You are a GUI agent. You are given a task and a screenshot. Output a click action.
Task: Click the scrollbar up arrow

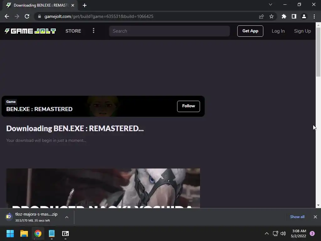(318, 25)
